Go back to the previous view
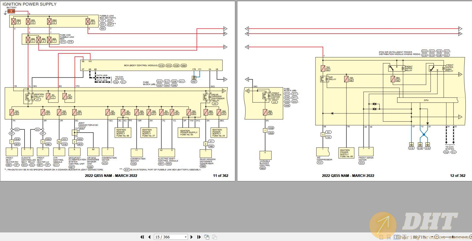The height and width of the screenshot is (241, 472). point(207,237)
